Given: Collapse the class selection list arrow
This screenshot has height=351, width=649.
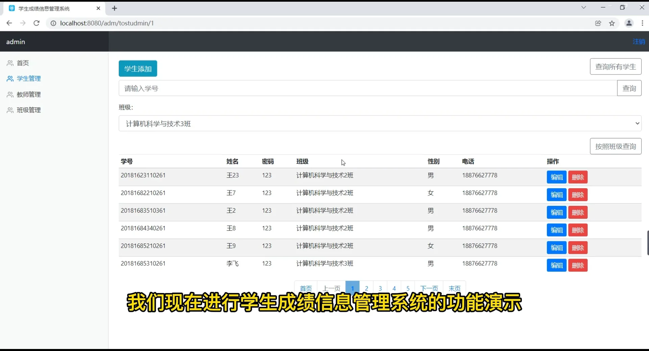Looking at the screenshot, I should coord(637,124).
